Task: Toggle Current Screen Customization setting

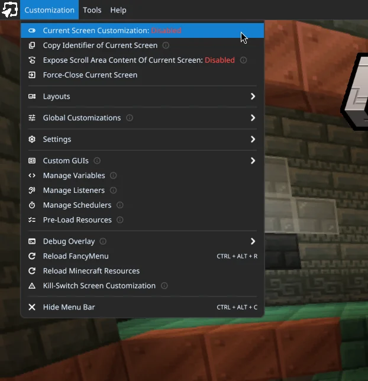Action: point(143,30)
